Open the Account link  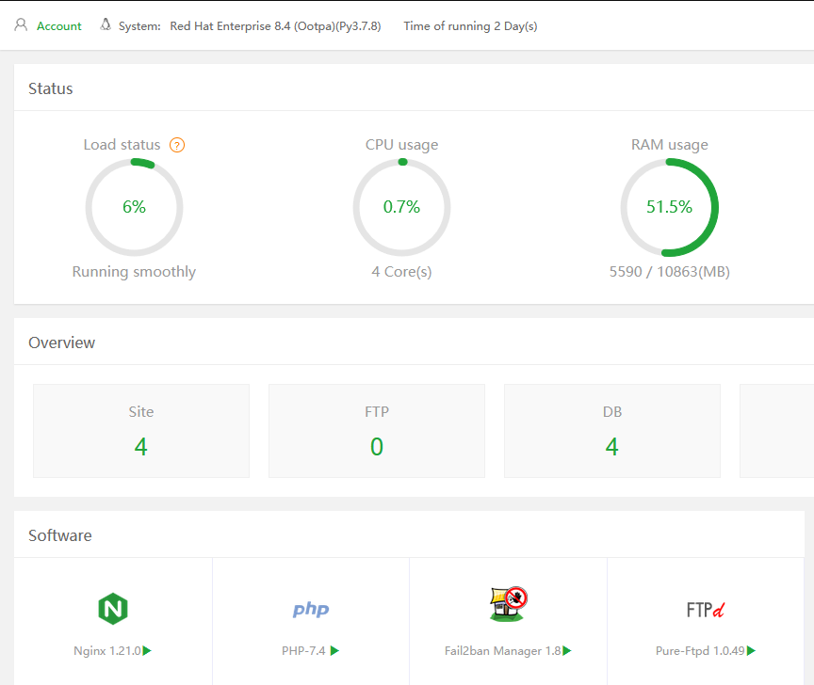coord(59,26)
